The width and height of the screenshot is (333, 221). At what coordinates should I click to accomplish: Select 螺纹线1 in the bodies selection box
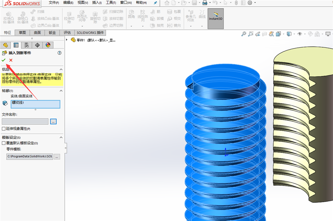click(x=18, y=103)
